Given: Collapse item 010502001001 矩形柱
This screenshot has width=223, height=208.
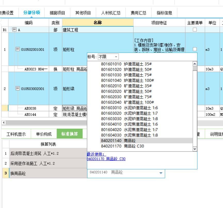Looking at the screenshot, I should [18, 49].
